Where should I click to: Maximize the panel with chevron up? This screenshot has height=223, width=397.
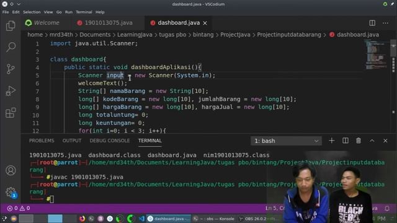(372, 141)
